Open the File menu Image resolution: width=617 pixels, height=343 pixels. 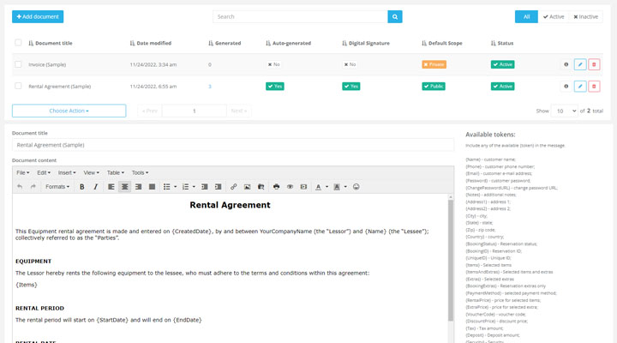22,172
